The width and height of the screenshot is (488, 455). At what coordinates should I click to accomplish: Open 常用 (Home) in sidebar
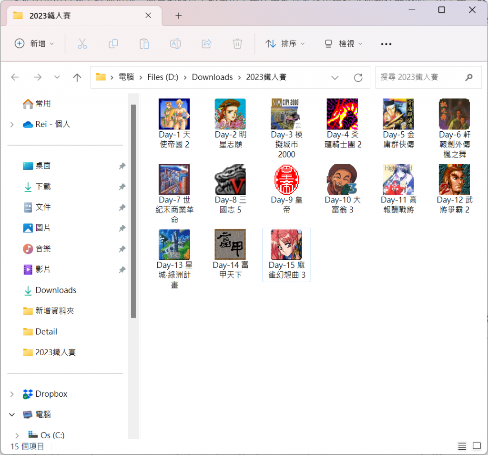[x=37, y=104]
